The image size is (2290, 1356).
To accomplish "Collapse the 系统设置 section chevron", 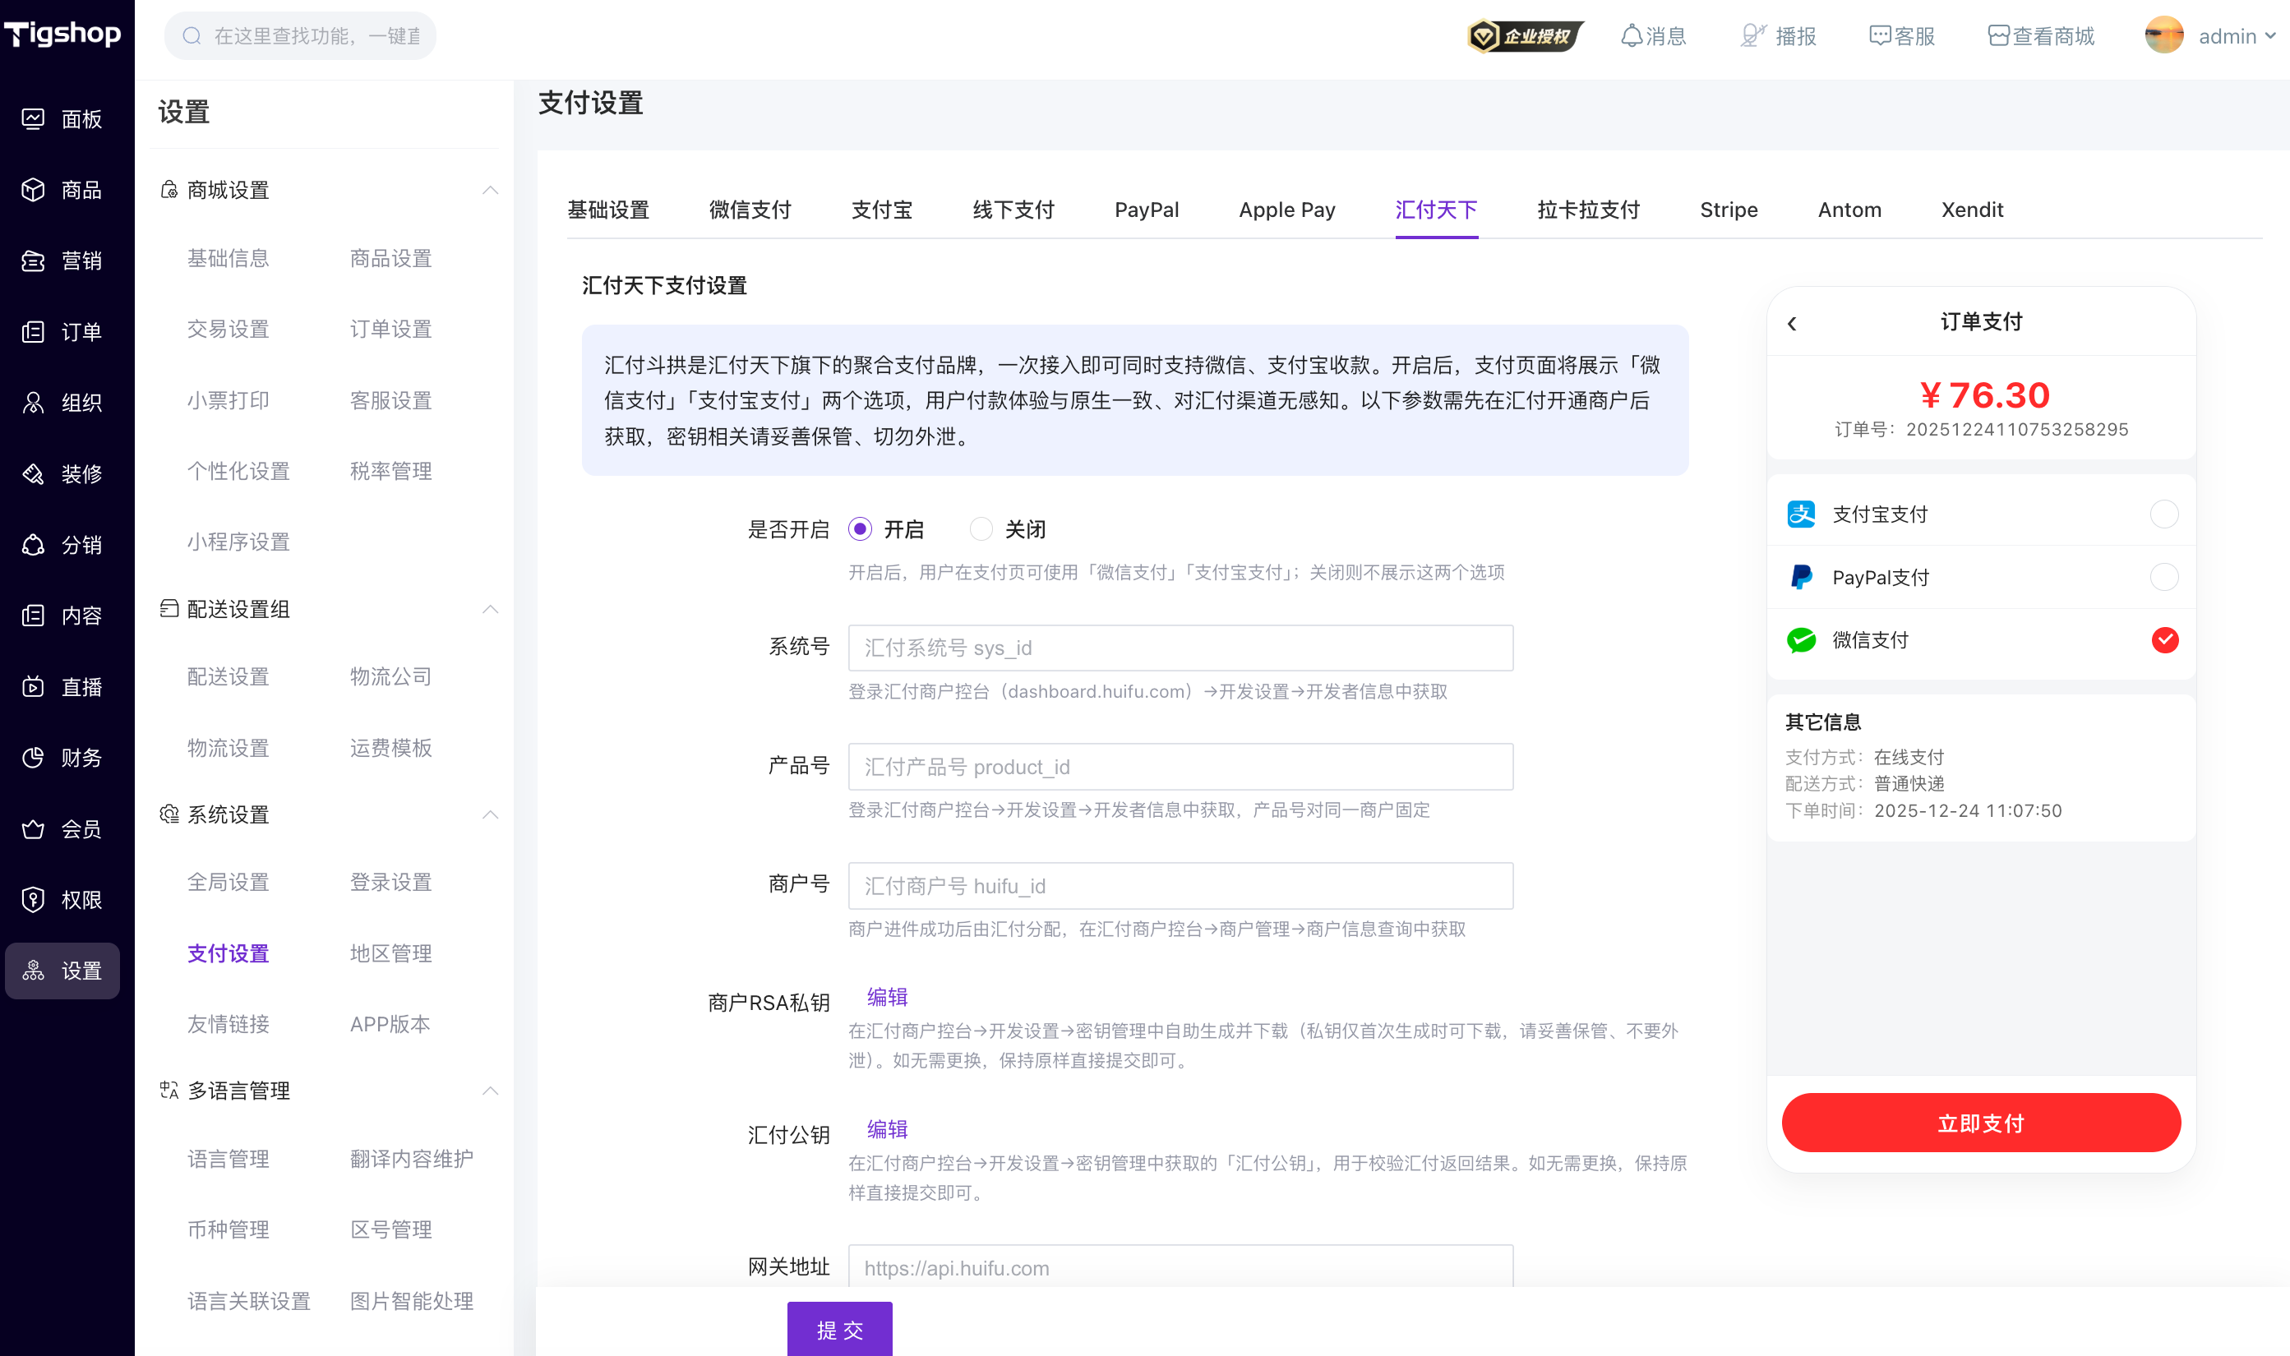I will pyautogui.click(x=490, y=814).
